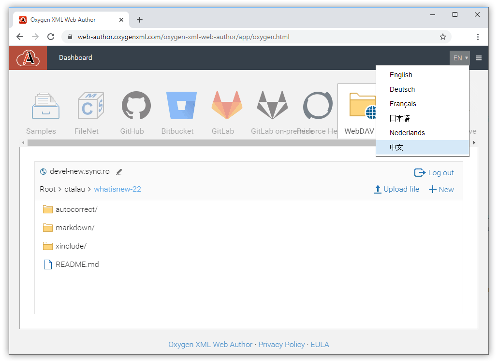498x362 pixels.
Task: Click the horizontal connector scrollbar thumb
Action: pos(201,143)
